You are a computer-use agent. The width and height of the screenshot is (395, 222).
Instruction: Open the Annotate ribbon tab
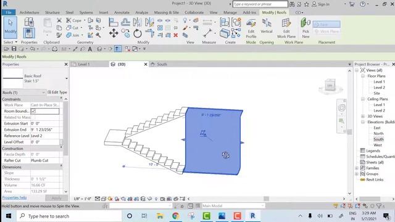click(x=122, y=12)
